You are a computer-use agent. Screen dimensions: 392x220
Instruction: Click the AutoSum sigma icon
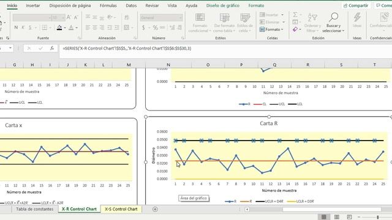[x=295, y=15]
